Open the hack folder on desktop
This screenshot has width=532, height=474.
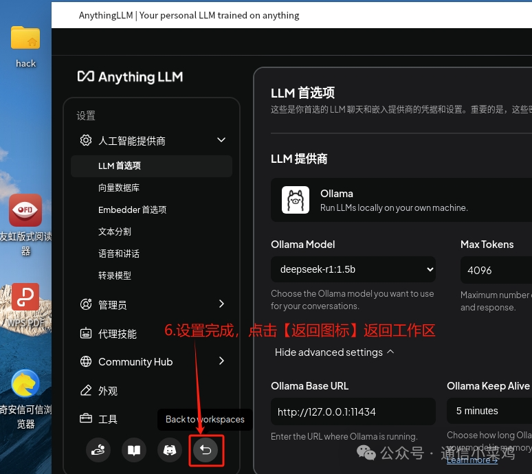pyautogui.click(x=25, y=37)
